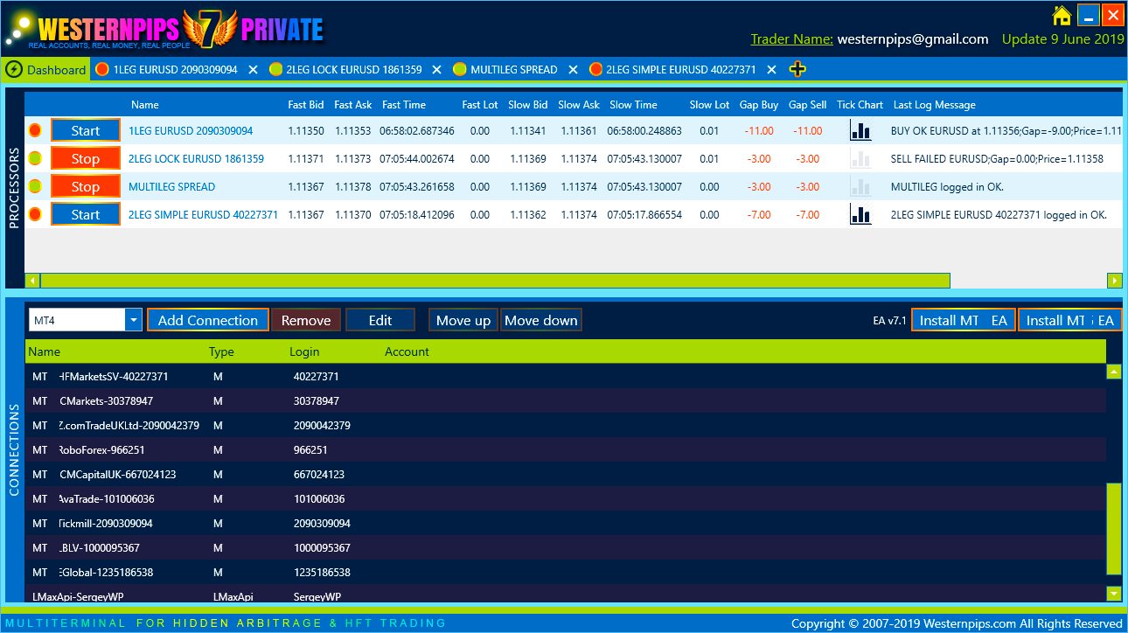Image resolution: width=1128 pixels, height=633 pixels.
Task: Click the Name column header in connections
Action: [45, 351]
